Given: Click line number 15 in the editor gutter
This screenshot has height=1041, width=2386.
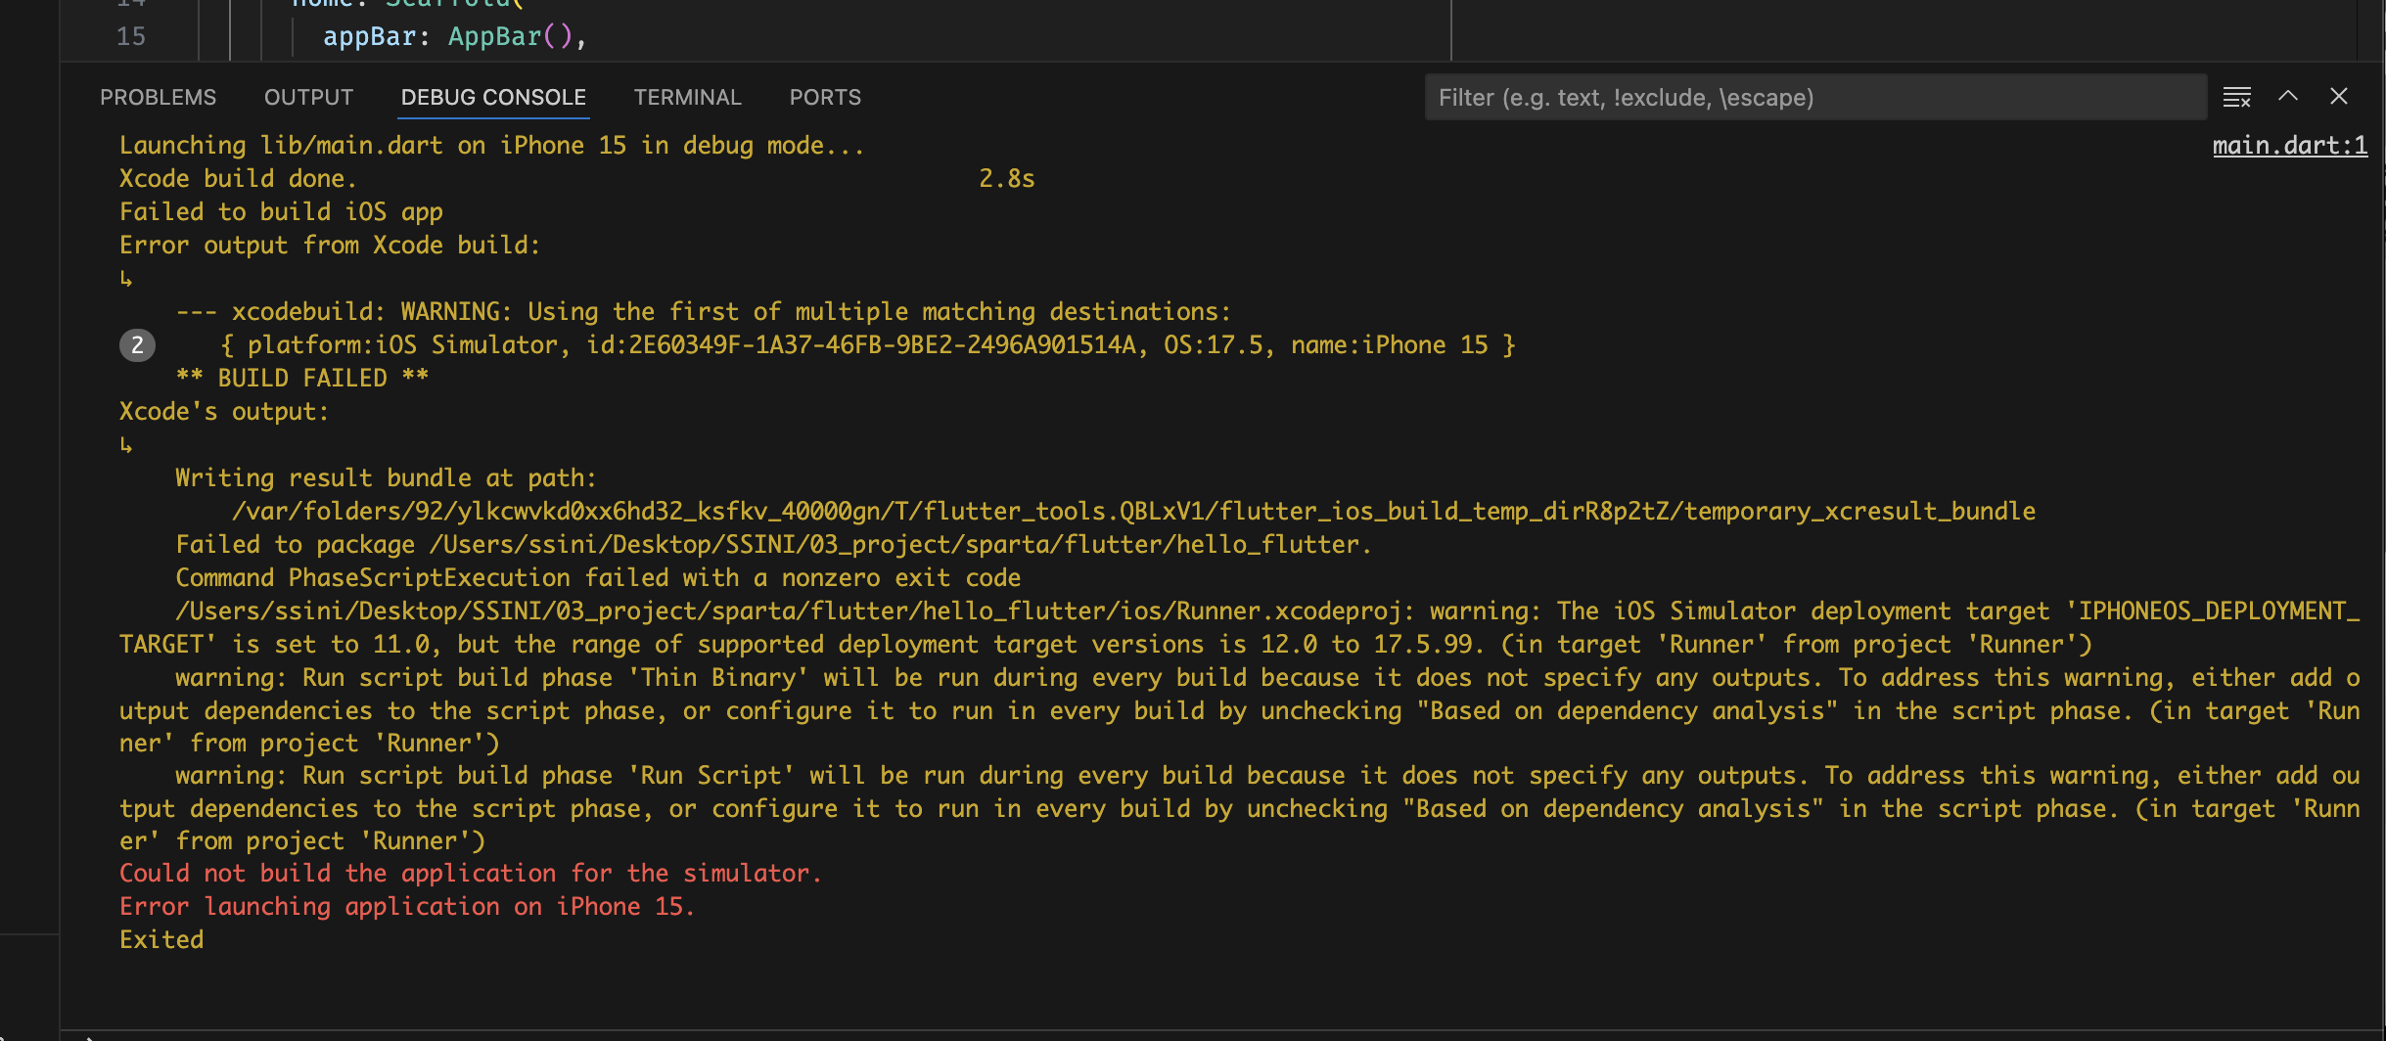Looking at the screenshot, I should [x=130, y=36].
